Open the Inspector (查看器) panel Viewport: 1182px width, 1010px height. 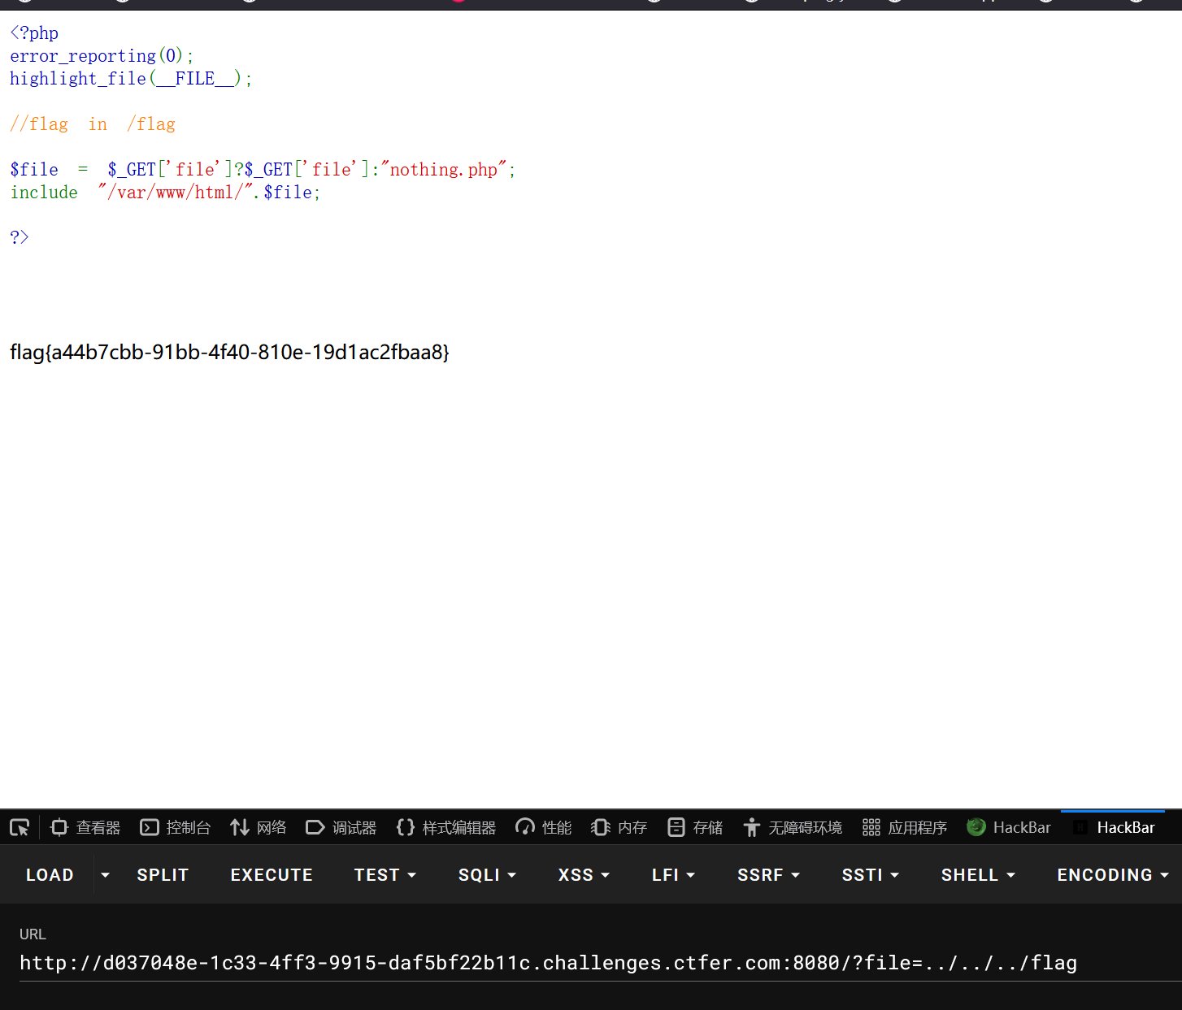pos(85,827)
